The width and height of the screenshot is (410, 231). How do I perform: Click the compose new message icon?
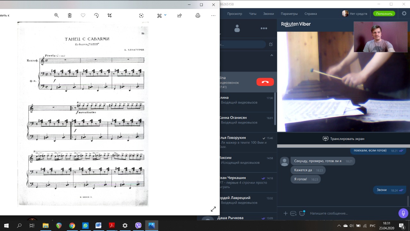271,44
